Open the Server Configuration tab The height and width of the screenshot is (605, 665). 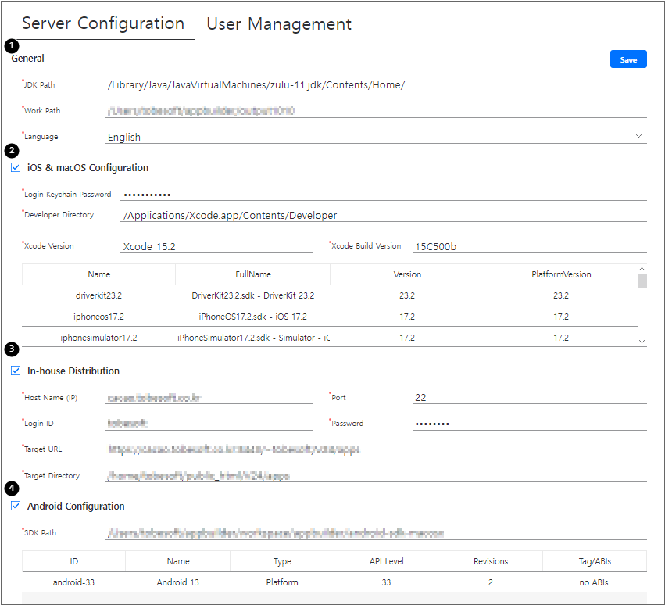[x=103, y=23]
